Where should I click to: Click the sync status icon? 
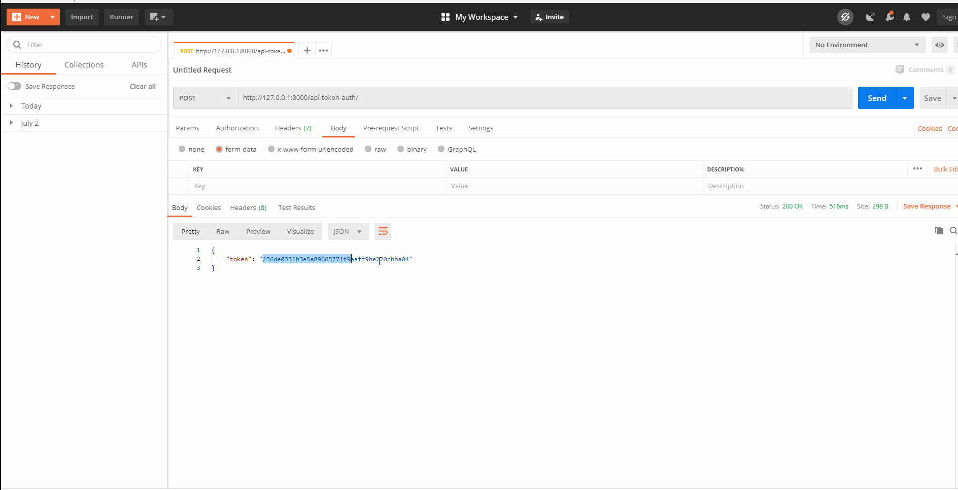tap(845, 17)
